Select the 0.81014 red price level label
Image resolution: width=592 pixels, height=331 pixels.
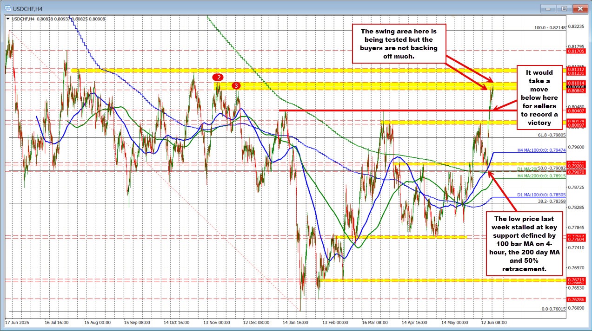(x=575, y=82)
